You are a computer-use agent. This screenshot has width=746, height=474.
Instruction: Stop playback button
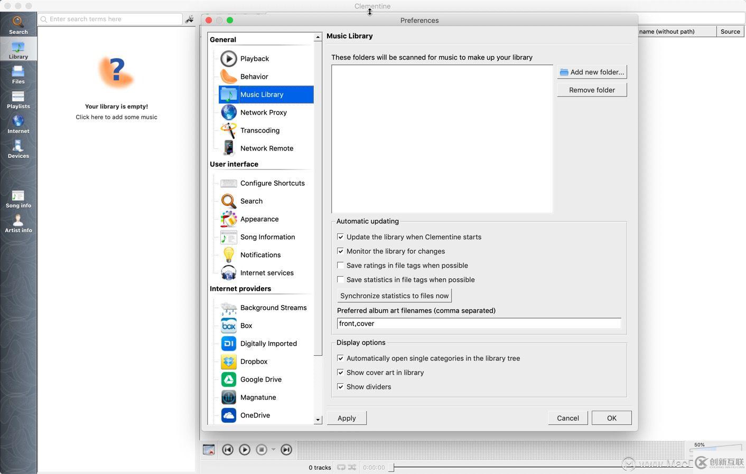click(x=262, y=450)
